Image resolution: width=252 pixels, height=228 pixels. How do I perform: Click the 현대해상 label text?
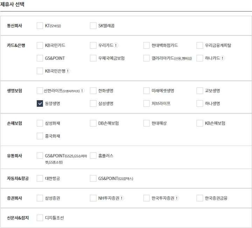pyautogui.click(x=159, y=123)
